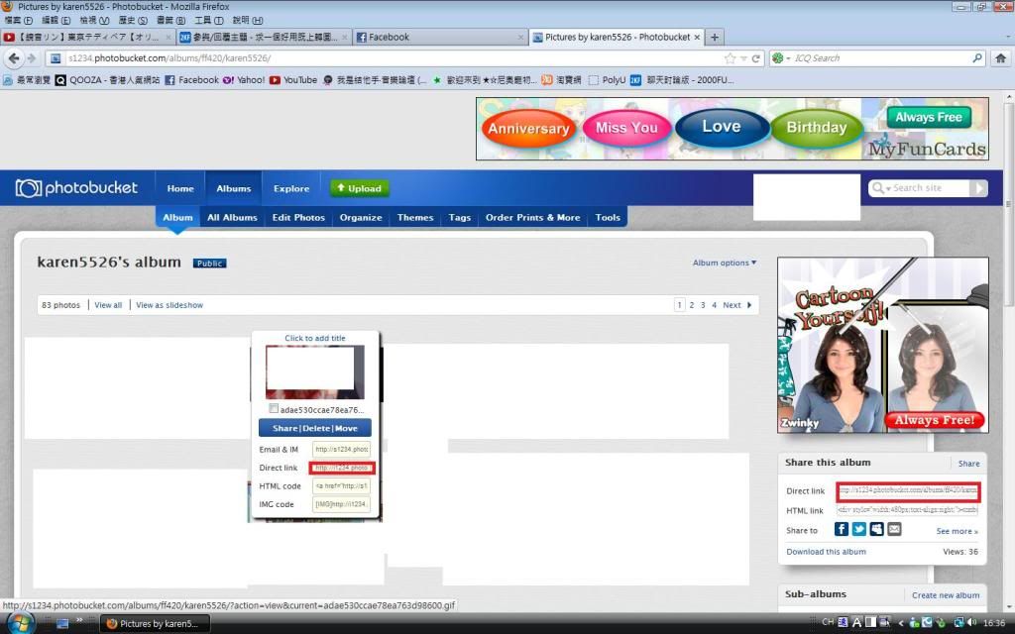This screenshot has width=1015, height=634.
Task: Go to page 2 of the album
Action: 691,305
